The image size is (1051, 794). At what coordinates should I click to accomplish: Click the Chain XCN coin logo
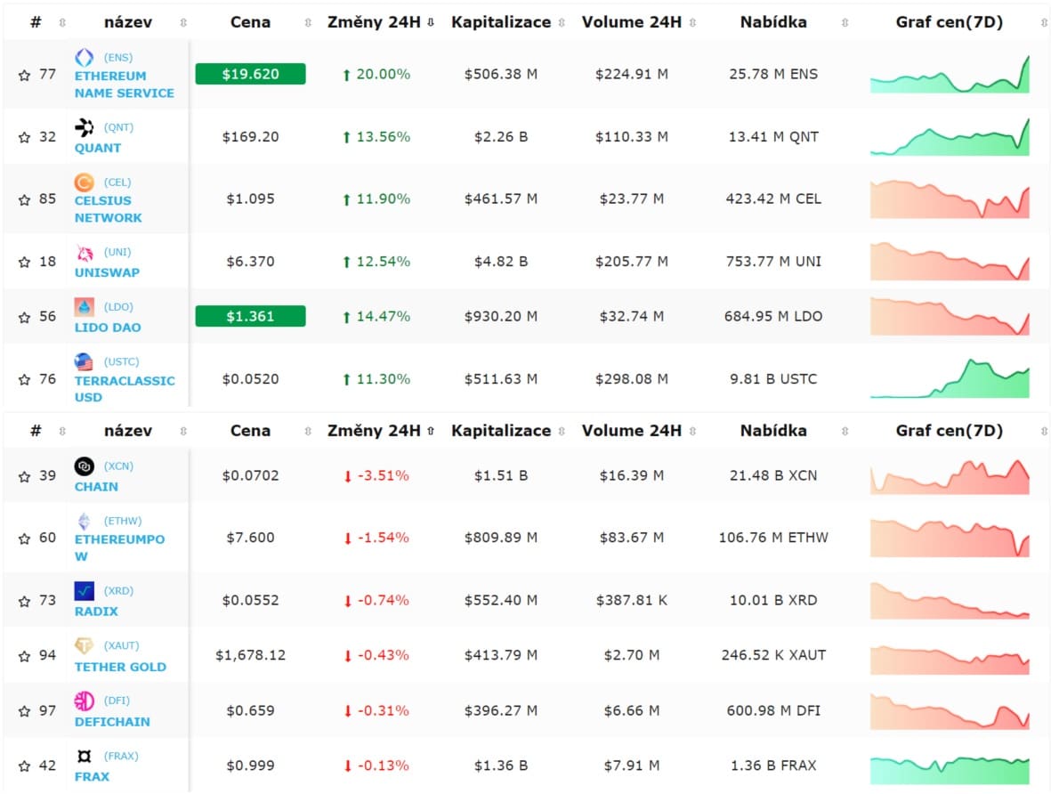[x=84, y=466]
